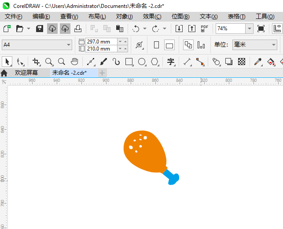This screenshot has height=229, width=283.
Task: Click the import icon
Action: [179, 29]
